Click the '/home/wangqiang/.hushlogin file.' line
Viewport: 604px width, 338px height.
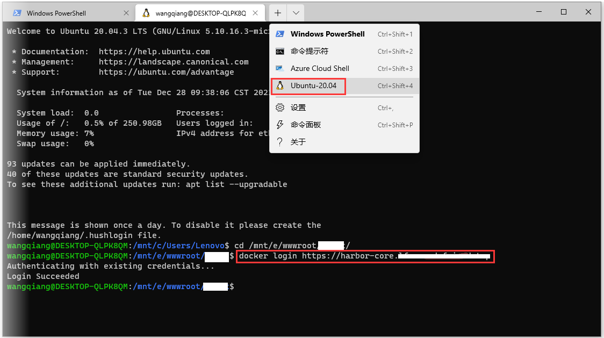(84, 235)
